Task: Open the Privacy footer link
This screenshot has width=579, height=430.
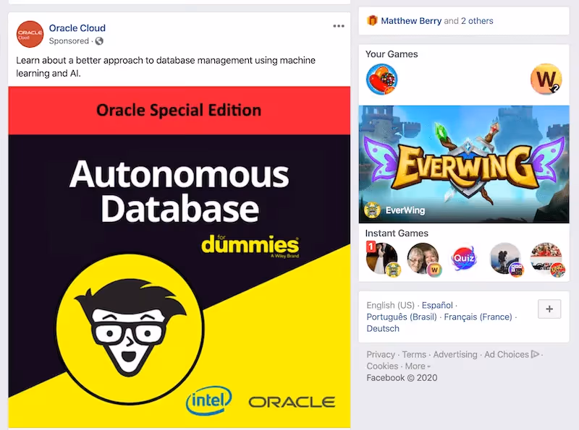Action: (379, 355)
